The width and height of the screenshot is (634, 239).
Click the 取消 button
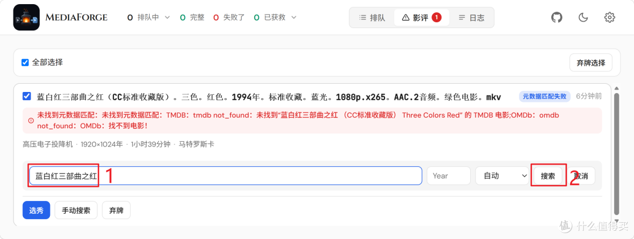(x=581, y=176)
